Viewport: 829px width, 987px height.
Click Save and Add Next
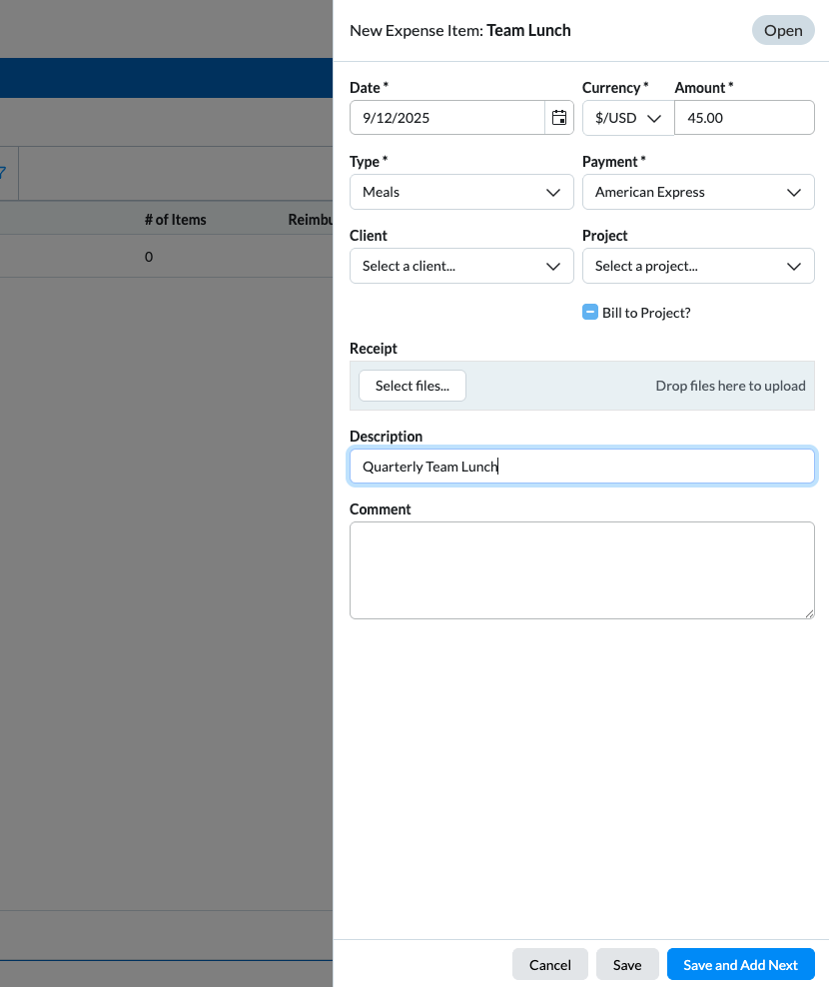click(x=741, y=964)
